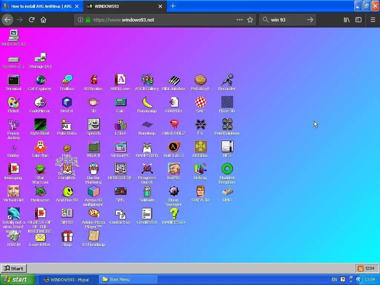
Task: Open Doctor Marburg icon
Action: [94, 174]
